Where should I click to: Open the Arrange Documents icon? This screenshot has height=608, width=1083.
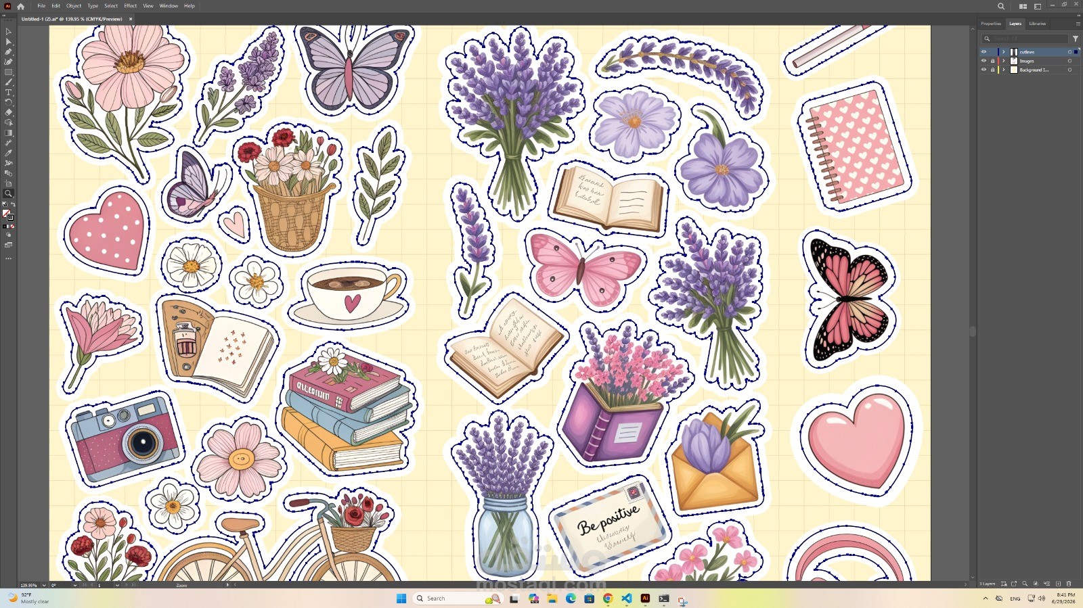click(x=1023, y=6)
